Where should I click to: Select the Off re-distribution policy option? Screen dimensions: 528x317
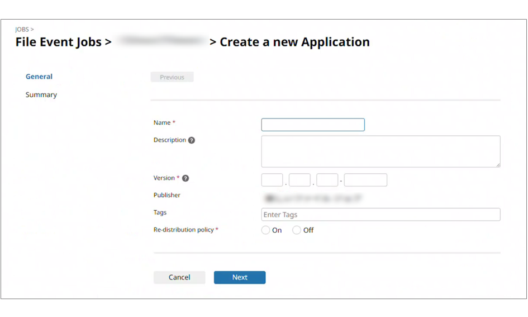(297, 230)
